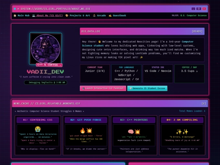Click the 3.5 Cups coffee value

pos(189,71)
